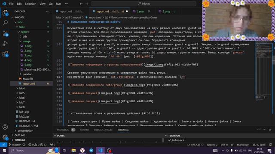Open the Selection menu
This screenshot has width=275, height=154.
point(31,4)
